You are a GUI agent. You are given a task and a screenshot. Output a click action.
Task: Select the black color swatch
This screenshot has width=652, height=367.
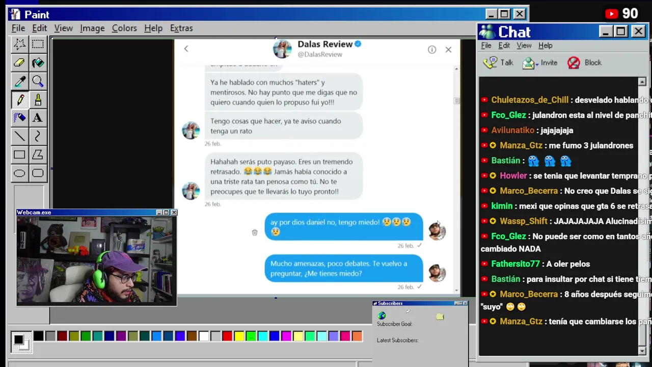click(x=39, y=336)
